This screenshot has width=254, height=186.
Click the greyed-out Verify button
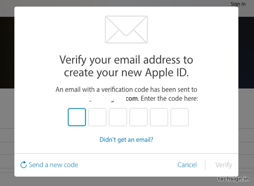coord(224,165)
